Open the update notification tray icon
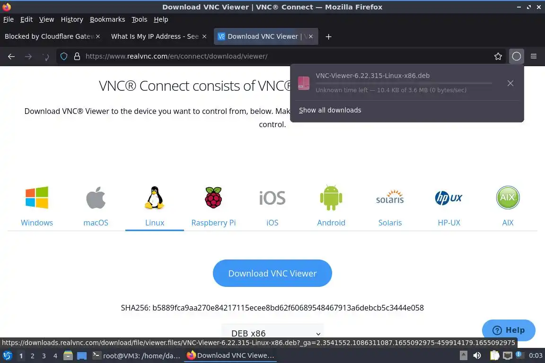545x363 pixels. [519, 354]
